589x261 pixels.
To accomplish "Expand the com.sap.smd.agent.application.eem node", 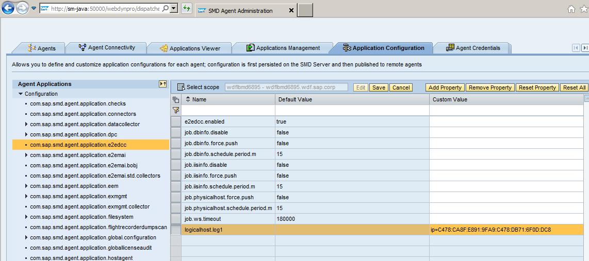I will click(26, 186).
